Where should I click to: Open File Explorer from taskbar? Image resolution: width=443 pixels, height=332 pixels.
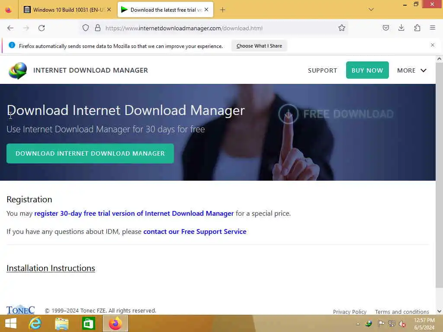click(x=62, y=323)
